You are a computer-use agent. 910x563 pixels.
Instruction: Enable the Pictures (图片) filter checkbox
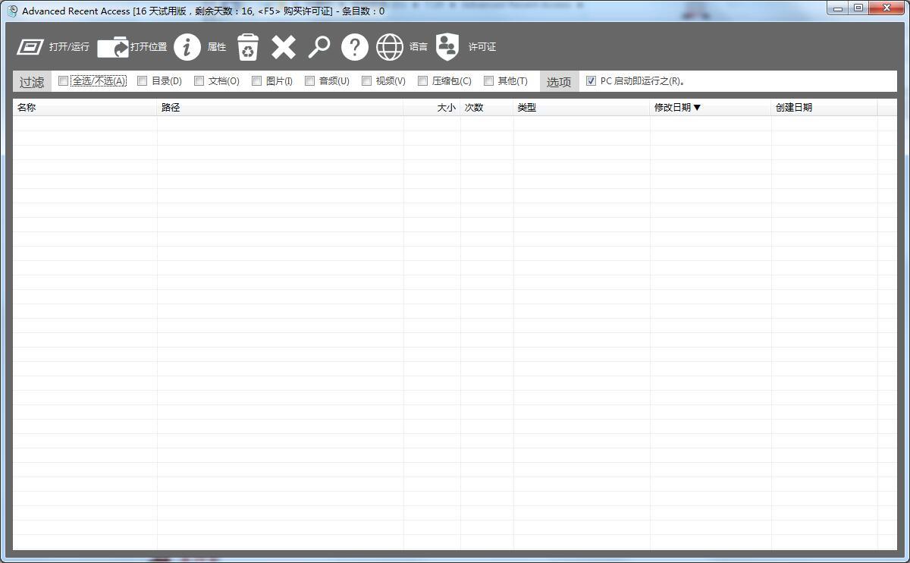(x=256, y=81)
